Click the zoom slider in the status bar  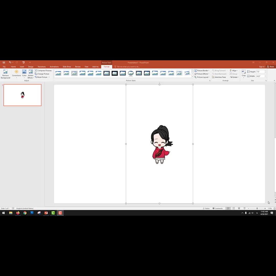[257, 208]
